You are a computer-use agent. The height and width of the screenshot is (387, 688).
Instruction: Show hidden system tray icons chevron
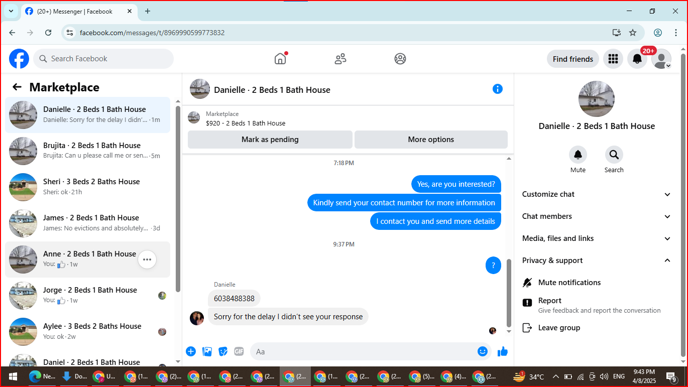click(555, 376)
